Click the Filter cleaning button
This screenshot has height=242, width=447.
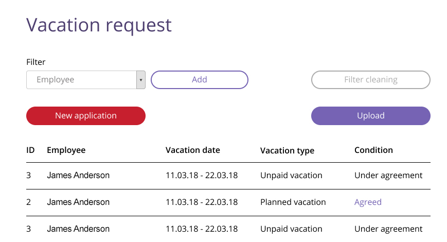point(370,80)
